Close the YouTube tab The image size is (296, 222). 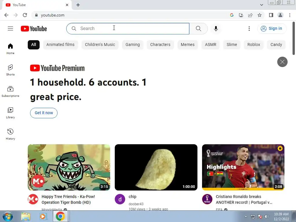pos(67,5)
